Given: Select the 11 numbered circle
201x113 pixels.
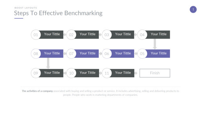Looking at the screenshot, I should [107, 73].
